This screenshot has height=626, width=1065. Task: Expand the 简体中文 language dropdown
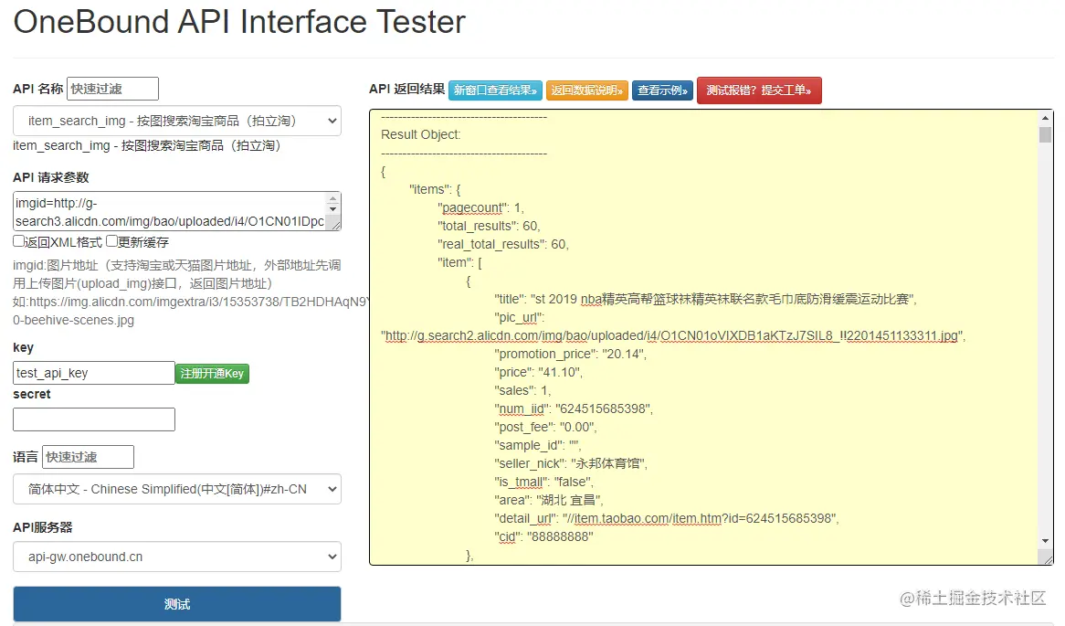click(177, 489)
